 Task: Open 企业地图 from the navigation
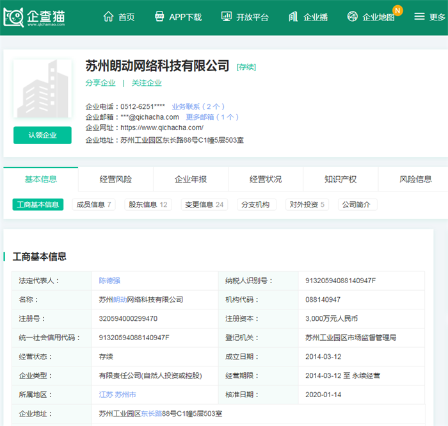click(x=378, y=17)
